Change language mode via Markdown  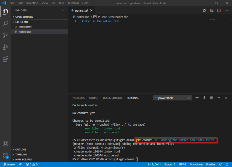[196, 164]
